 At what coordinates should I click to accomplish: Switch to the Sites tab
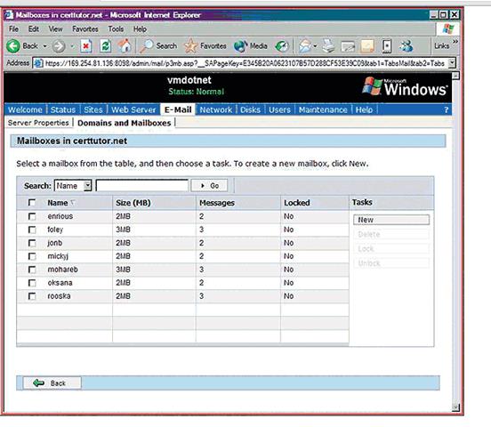[93, 110]
